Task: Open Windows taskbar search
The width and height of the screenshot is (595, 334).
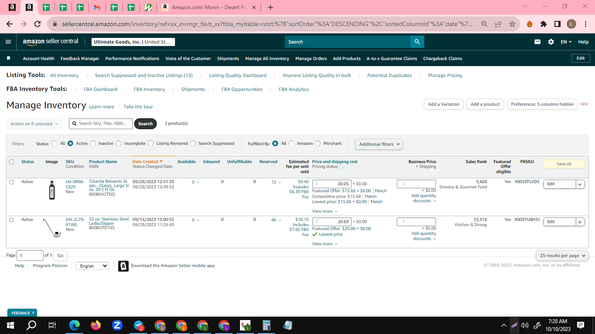Action: [x=31, y=325]
